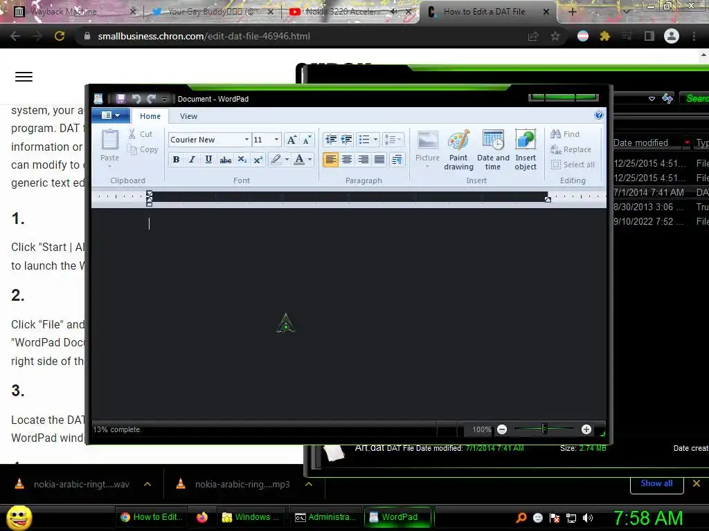Screen dimensions: 709x531
Task: Expand nokia-arabic-ring mp3 download options
Action: tap(309, 484)
